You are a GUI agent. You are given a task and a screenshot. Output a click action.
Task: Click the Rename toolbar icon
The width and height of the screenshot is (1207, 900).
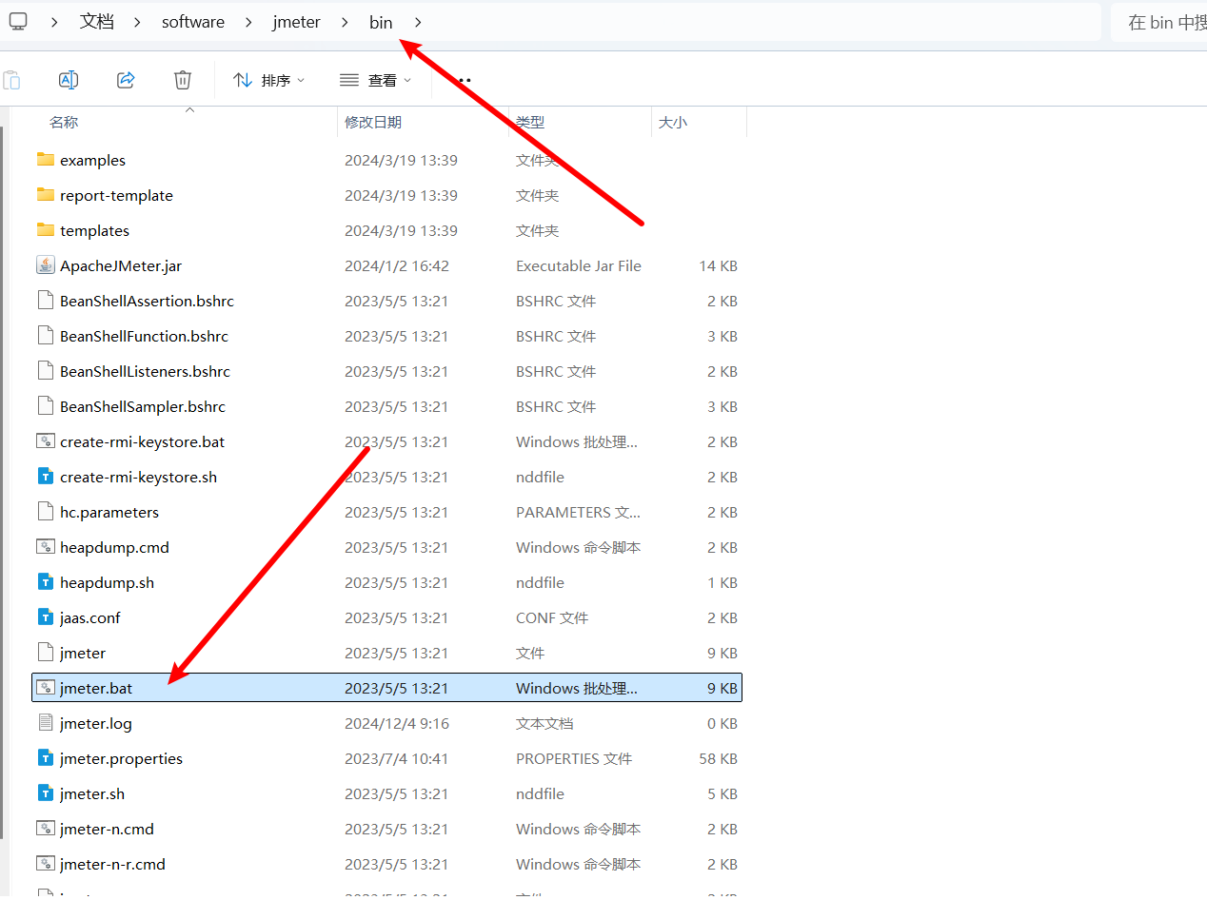(69, 80)
